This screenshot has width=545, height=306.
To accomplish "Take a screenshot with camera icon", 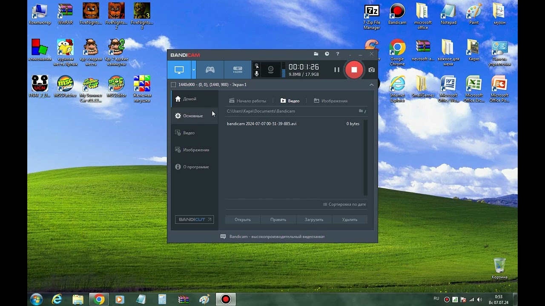I will pos(372,70).
